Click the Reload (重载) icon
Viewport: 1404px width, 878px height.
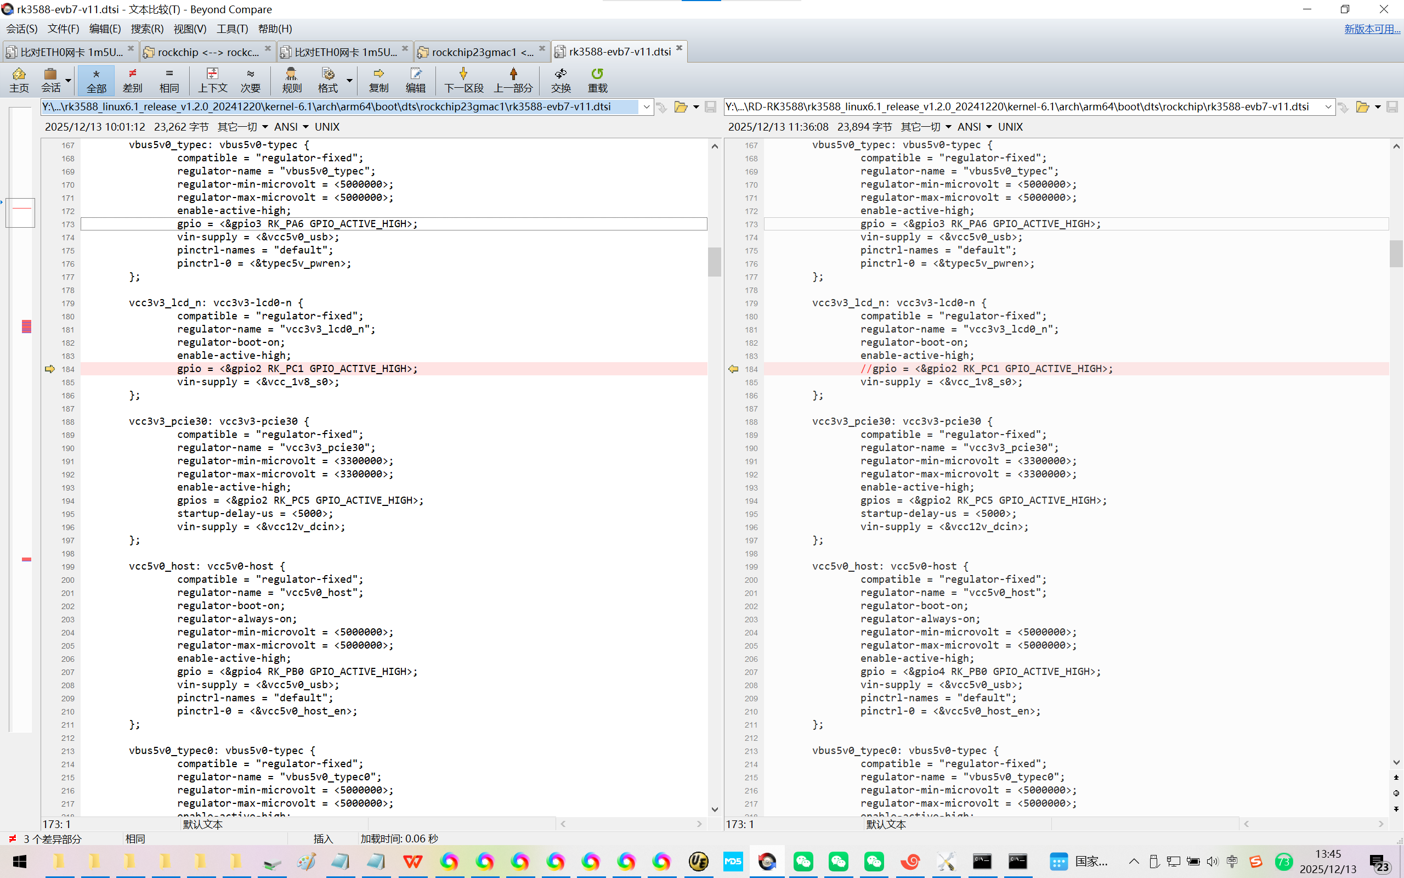point(597,80)
